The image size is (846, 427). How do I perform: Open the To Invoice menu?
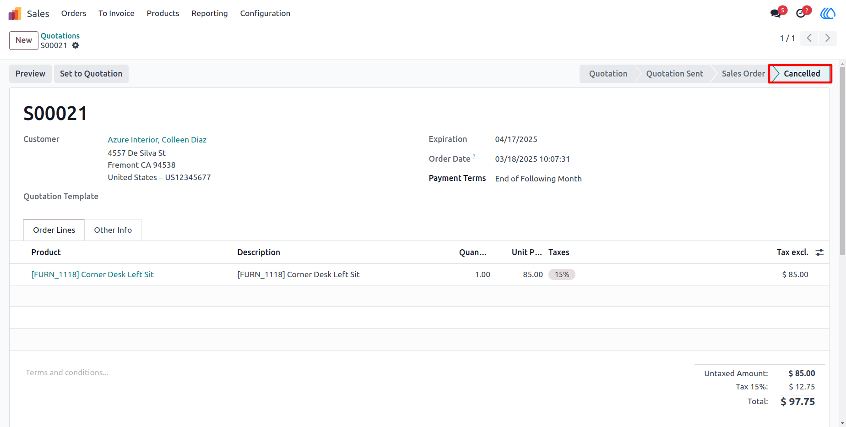(x=116, y=13)
